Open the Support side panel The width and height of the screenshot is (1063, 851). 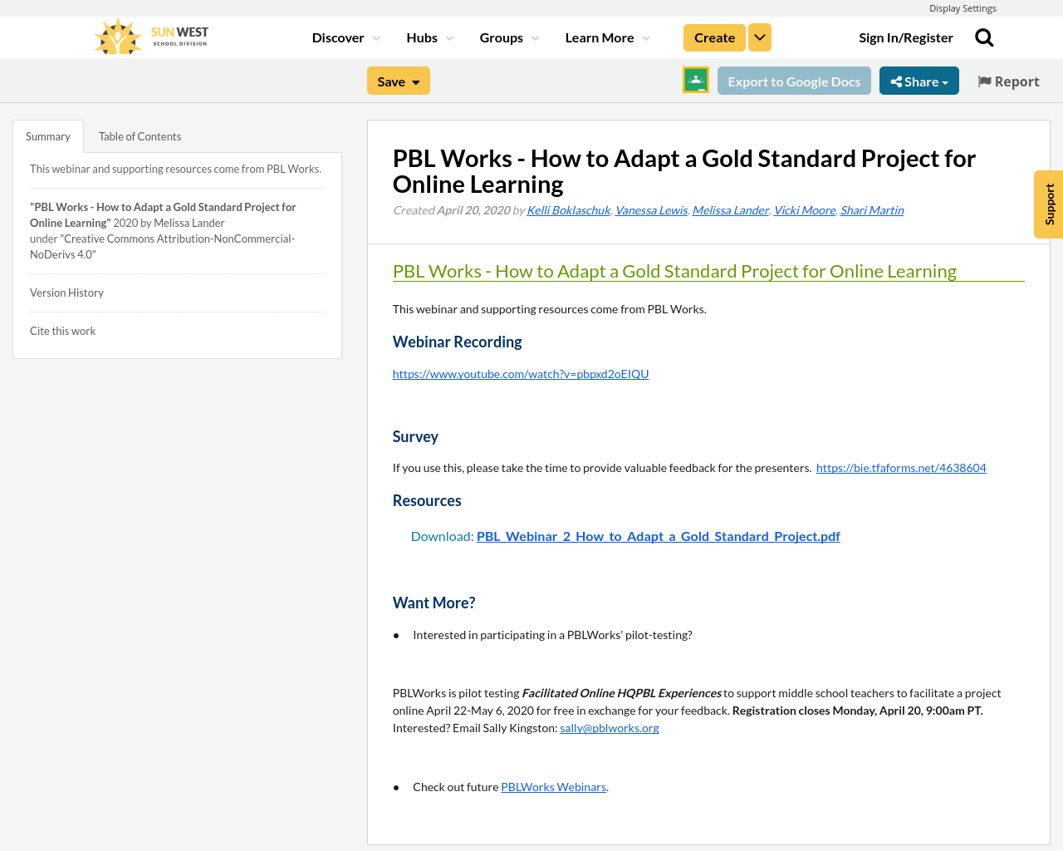(x=1048, y=204)
